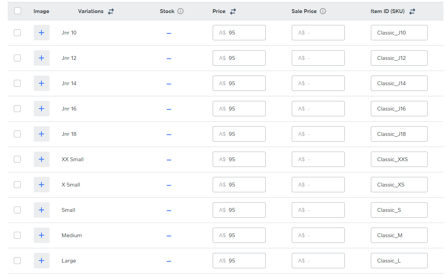The image size is (448, 279).
Task: Click stock dash for Jnr 16
Action: (169, 109)
